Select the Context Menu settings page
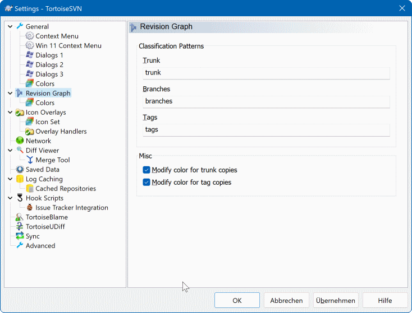412x313 pixels. click(57, 36)
